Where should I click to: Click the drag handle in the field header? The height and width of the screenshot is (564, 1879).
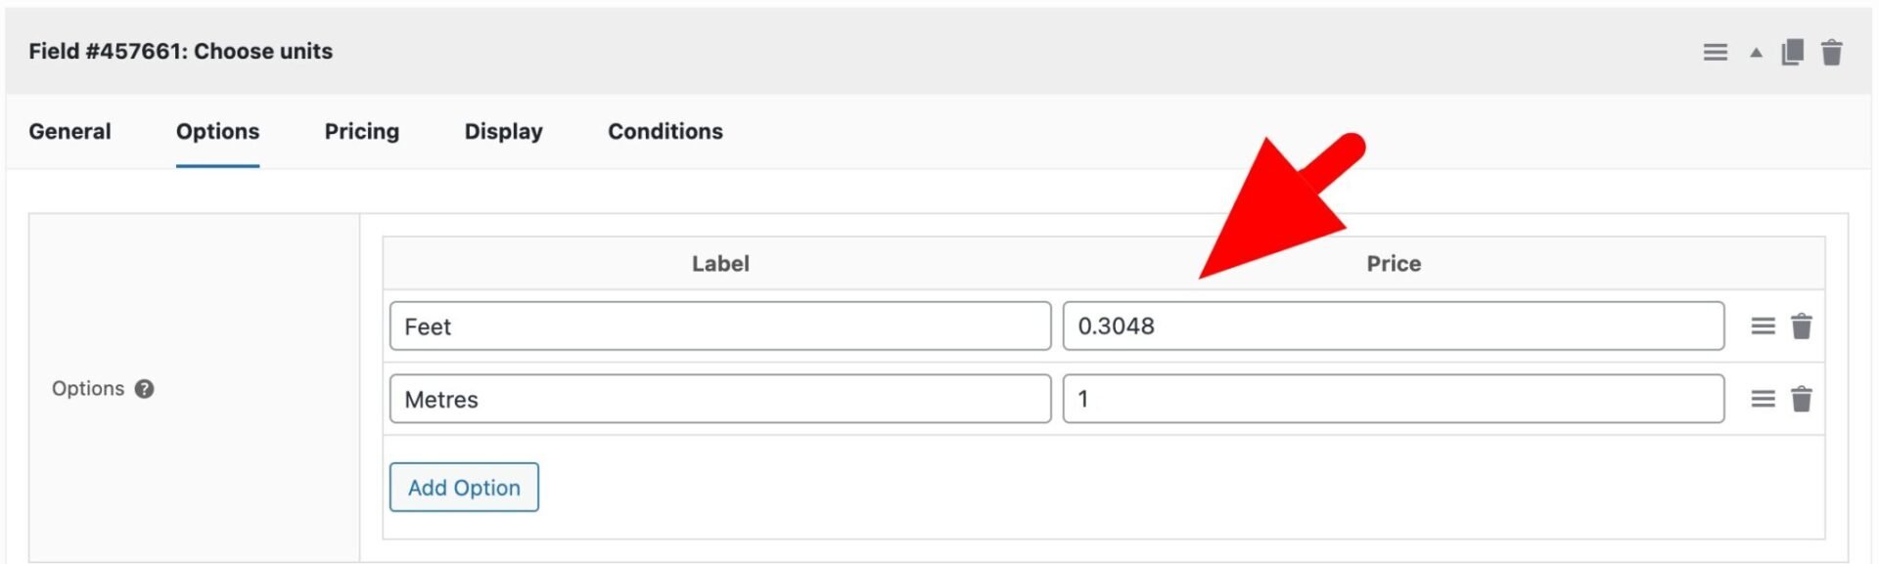(1715, 52)
